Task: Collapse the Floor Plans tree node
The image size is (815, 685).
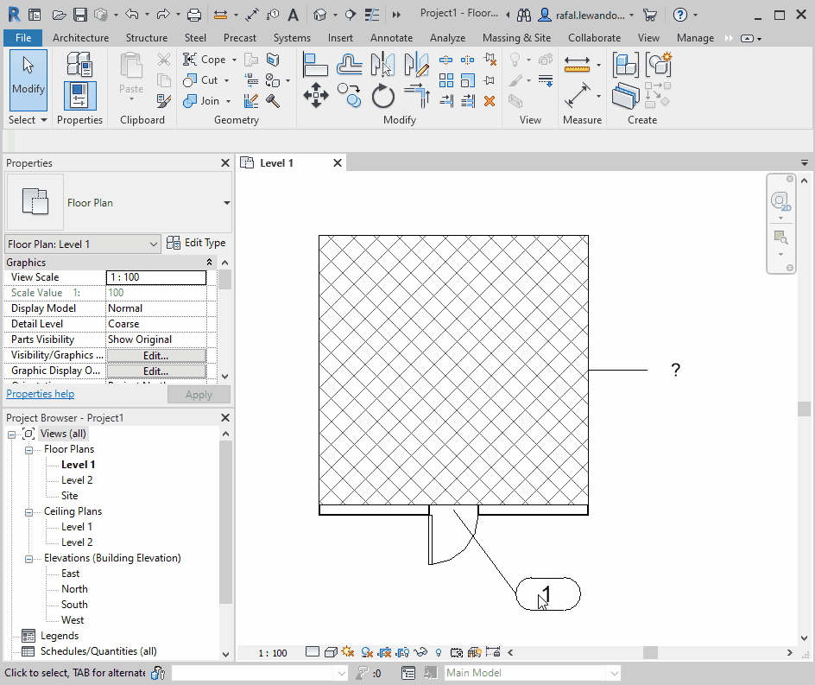Action: coord(29,450)
